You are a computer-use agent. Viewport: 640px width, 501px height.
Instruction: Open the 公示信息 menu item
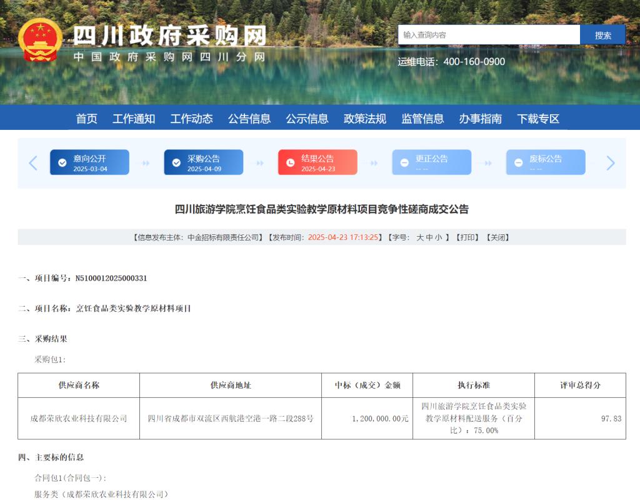point(307,119)
